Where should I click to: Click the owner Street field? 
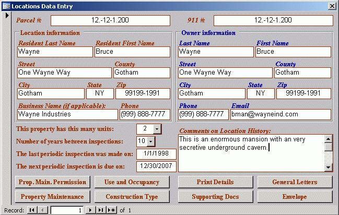pyautogui.click(x=225, y=73)
